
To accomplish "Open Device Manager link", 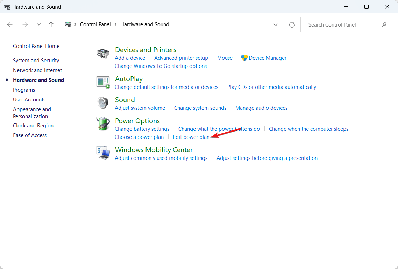I will [x=268, y=58].
